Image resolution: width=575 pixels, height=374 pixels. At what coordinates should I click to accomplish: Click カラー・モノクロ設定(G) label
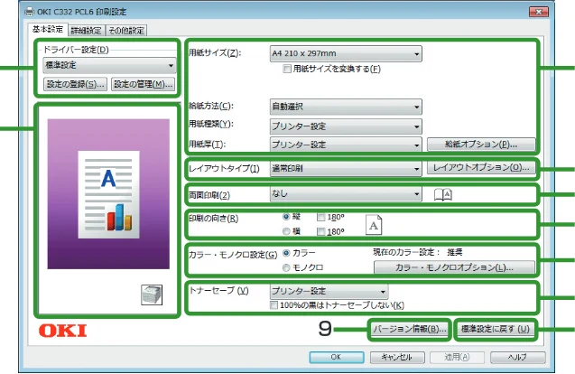[233, 255]
